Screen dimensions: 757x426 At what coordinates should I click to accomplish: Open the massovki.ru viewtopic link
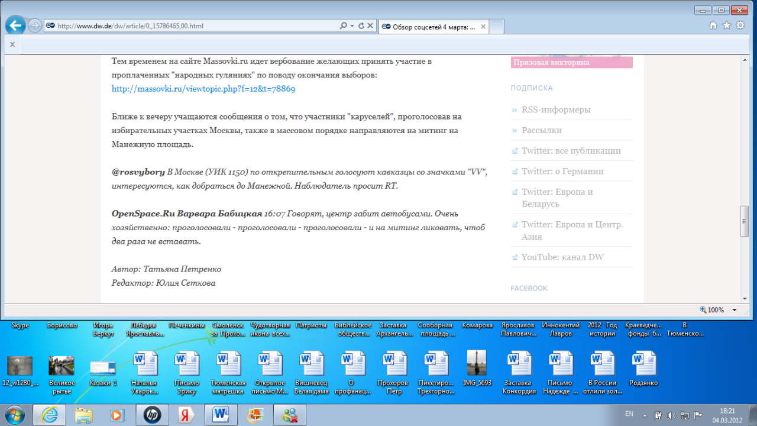[x=203, y=89]
